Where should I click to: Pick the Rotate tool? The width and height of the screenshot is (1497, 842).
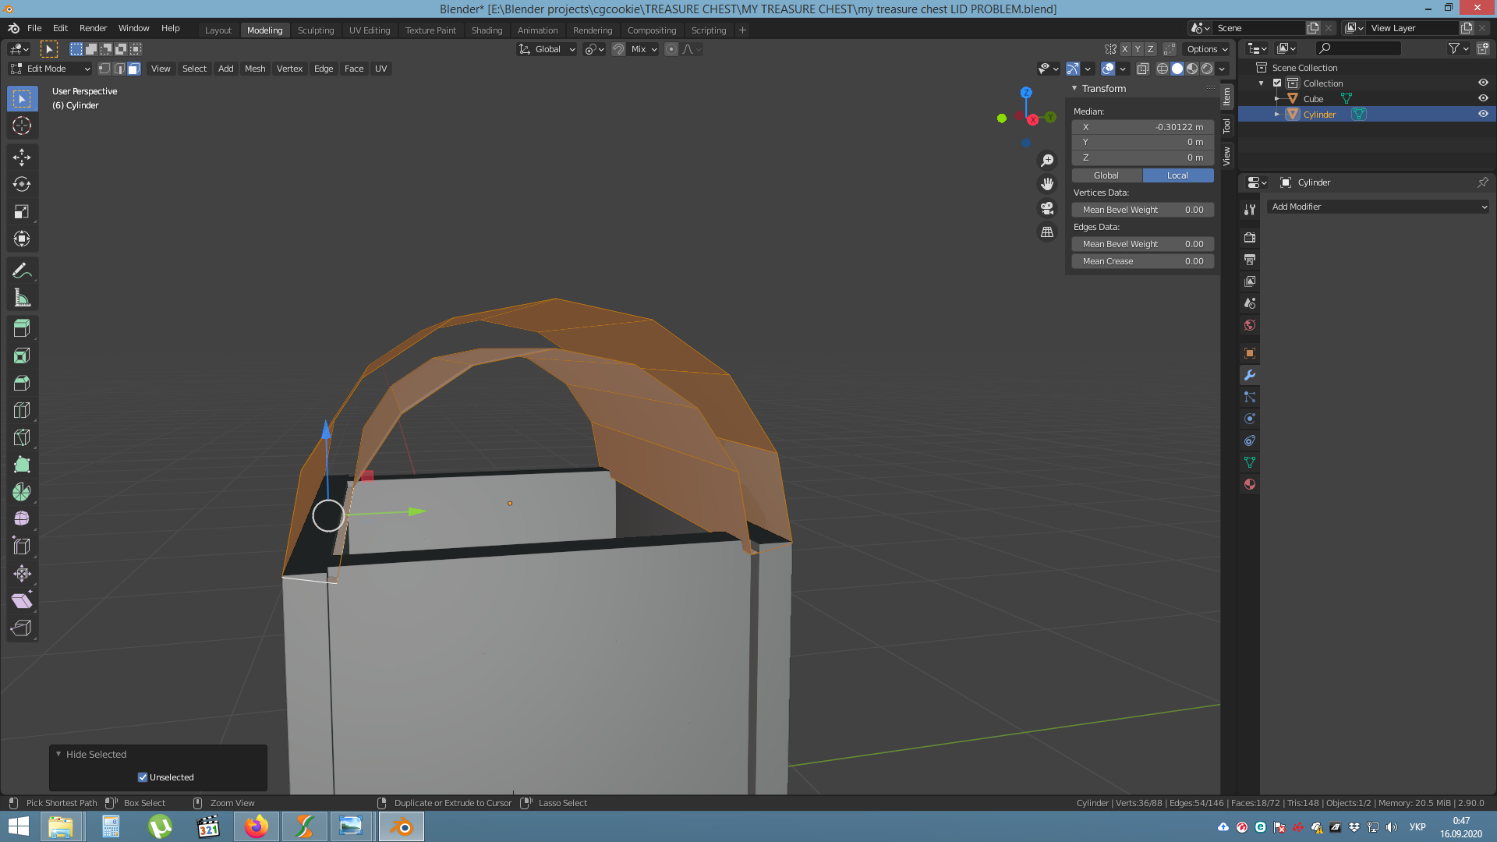coord(22,184)
